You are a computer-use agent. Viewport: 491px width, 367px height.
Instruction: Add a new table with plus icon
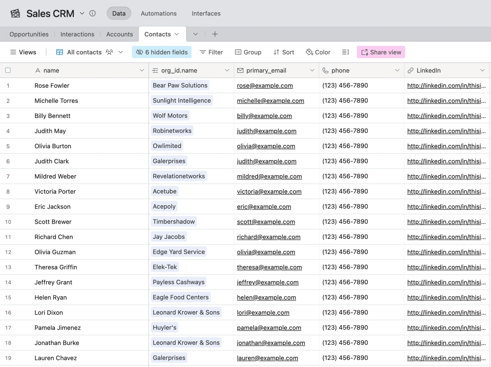[x=215, y=34]
